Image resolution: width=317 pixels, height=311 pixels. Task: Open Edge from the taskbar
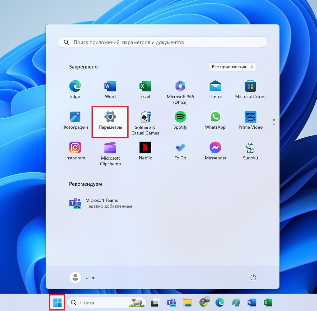(x=220, y=303)
